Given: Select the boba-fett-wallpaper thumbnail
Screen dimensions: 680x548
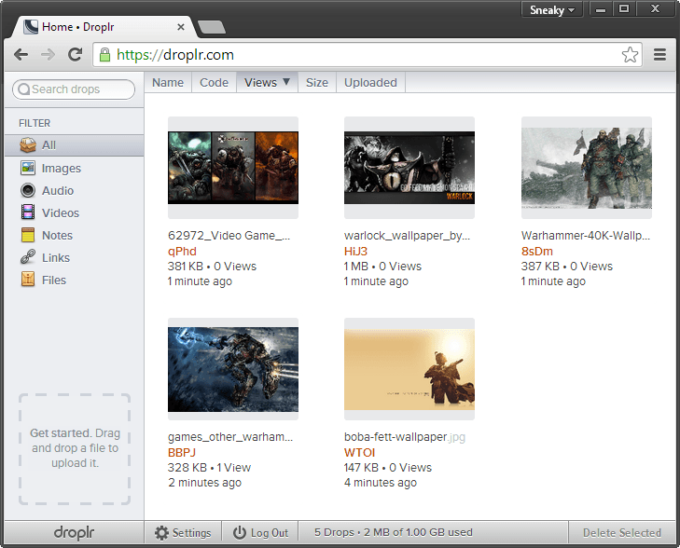Looking at the screenshot, I should click(409, 369).
